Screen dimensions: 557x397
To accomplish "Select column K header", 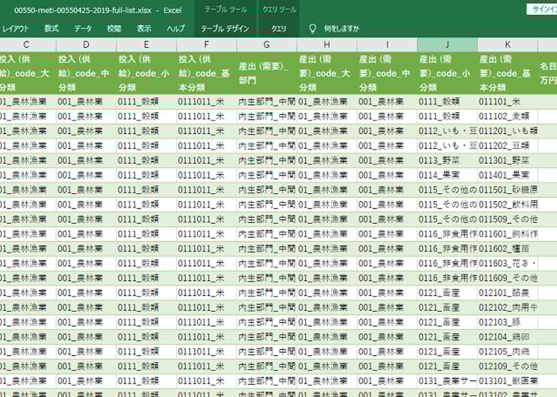I will pyautogui.click(x=508, y=45).
